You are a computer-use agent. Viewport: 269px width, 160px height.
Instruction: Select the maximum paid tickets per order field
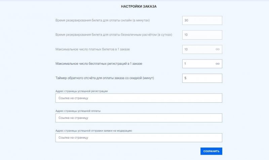(198, 49)
